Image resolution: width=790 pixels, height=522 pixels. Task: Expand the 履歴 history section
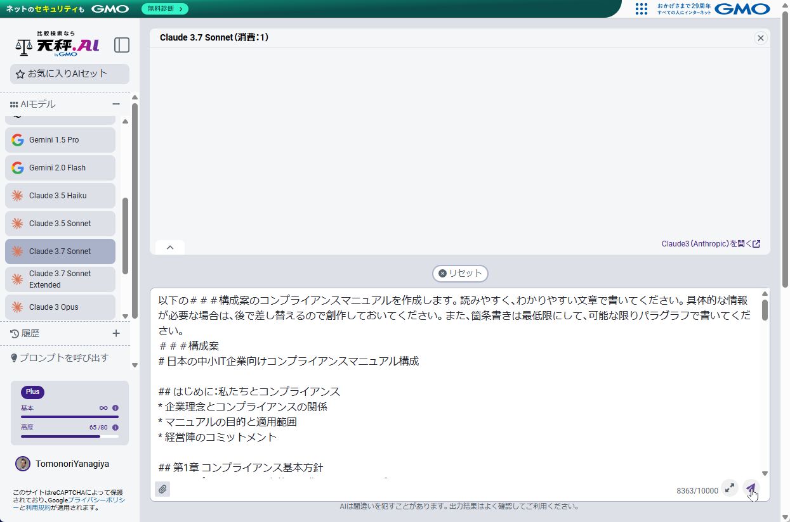tap(116, 333)
